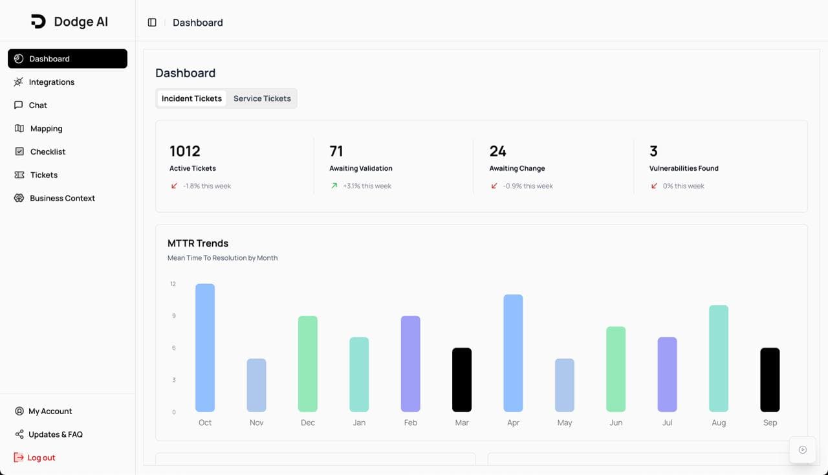Open the Chat icon
Image resolution: width=828 pixels, height=475 pixels.
(18, 105)
